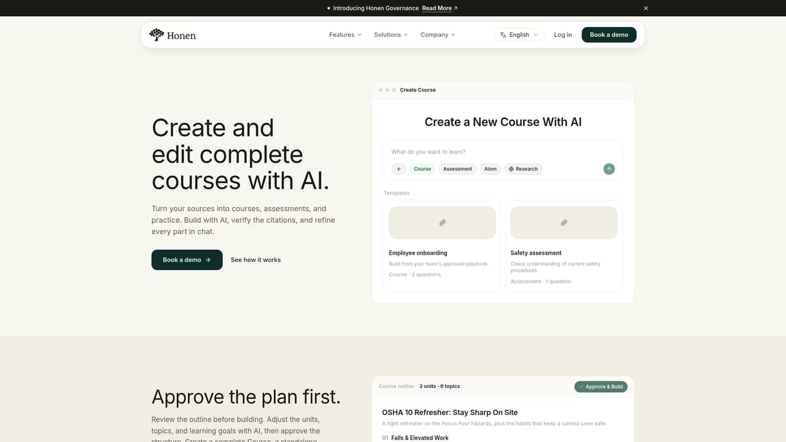Click the Safety assessment title
Screen dimensions: 786x442
536,253
